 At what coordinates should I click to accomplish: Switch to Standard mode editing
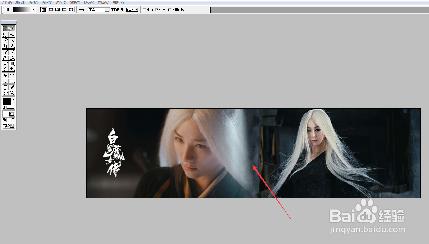(x=5, y=114)
